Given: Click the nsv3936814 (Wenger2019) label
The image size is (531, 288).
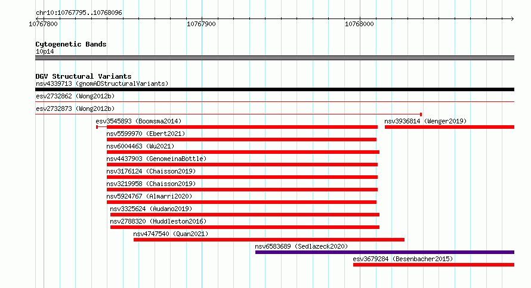Looking at the screenshot, I should [425, 121].
